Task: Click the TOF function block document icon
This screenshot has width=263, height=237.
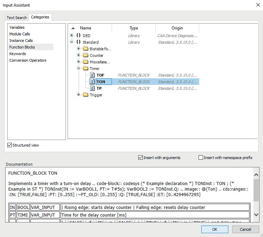Action: point(92,75)
